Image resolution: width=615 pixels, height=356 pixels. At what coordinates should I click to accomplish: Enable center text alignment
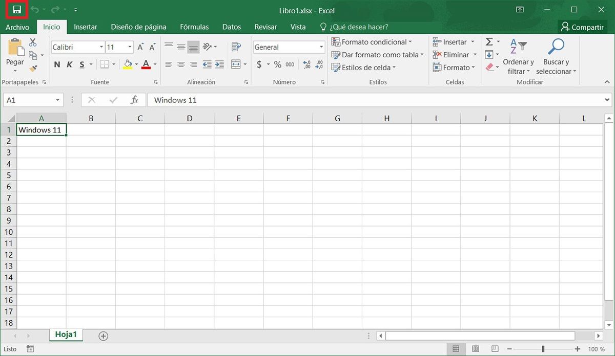pos(180,64)
